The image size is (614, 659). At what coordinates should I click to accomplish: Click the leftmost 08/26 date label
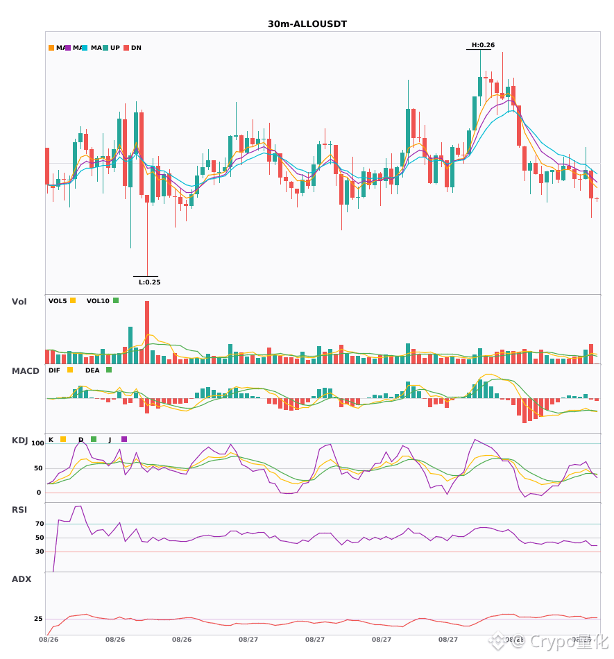[x=49, y=640]
